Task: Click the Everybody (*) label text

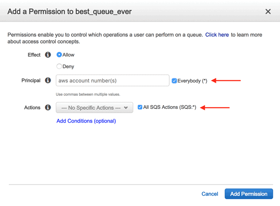Action: (192, 81)
